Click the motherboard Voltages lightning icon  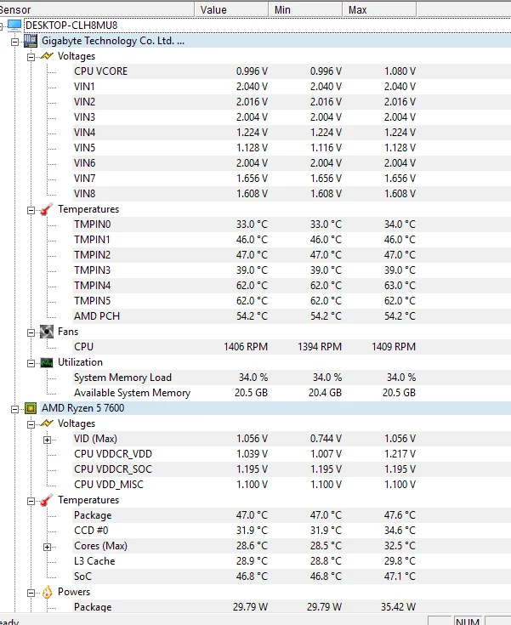47,56
